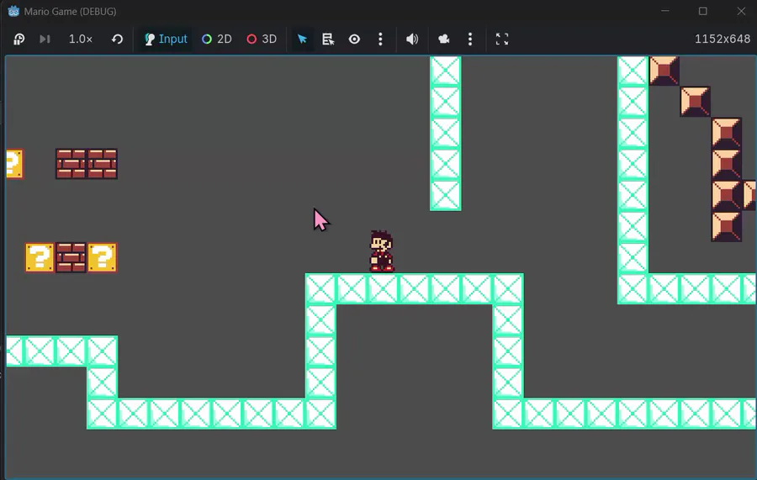Click the suspend game icon

click(x=19, y=39)
